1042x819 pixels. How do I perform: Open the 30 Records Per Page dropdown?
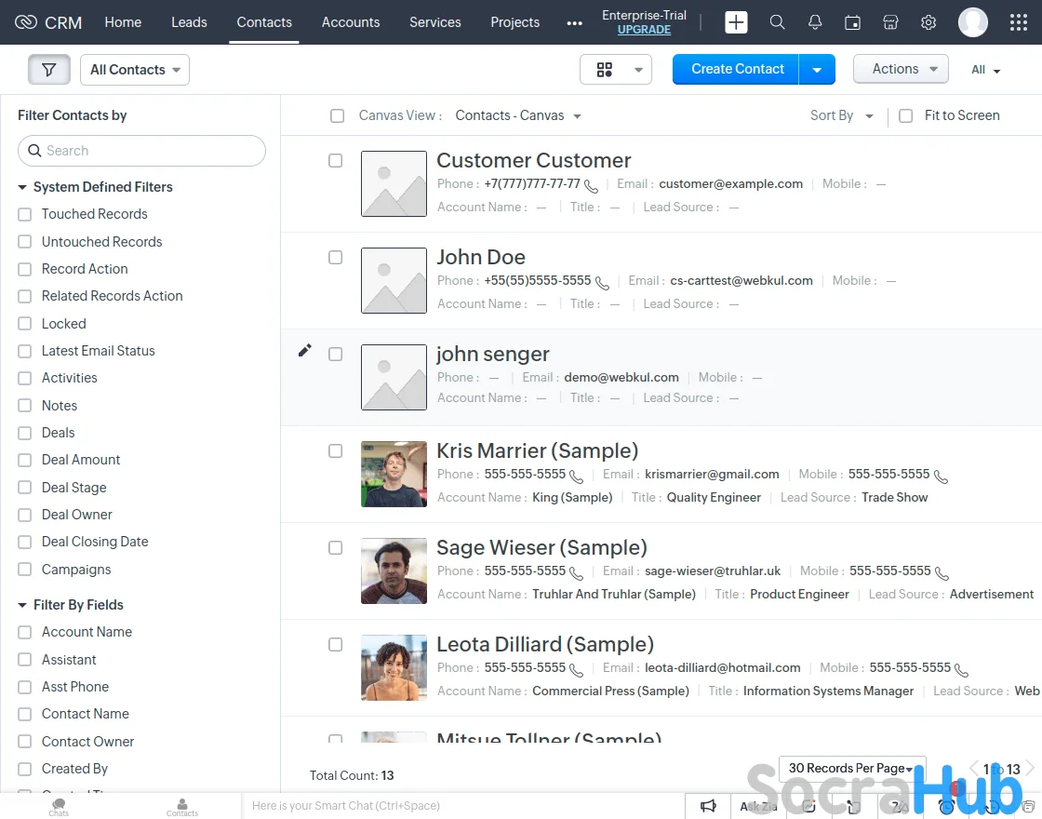pos(851,768)
